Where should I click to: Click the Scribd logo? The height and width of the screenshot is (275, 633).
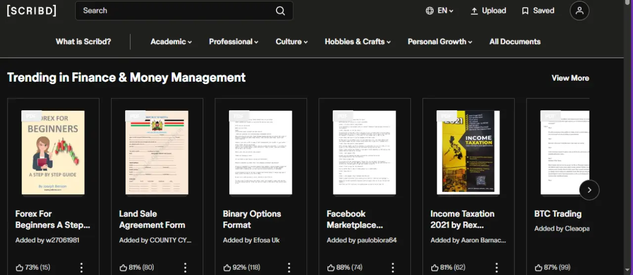(32, 10)
